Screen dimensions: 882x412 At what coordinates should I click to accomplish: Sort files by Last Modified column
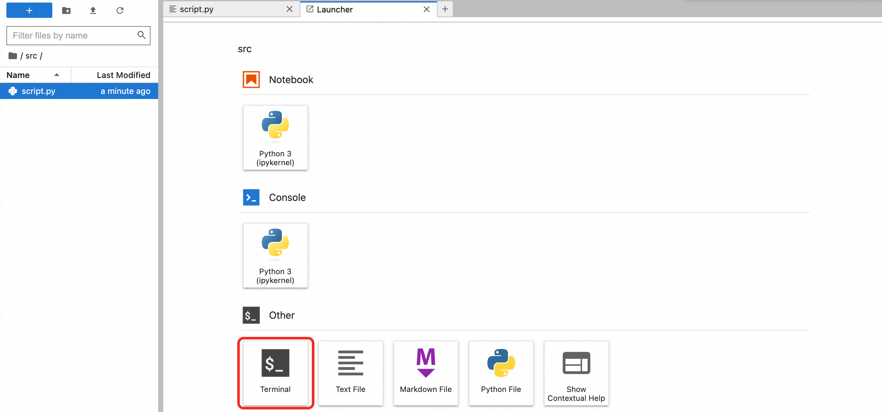115,75
